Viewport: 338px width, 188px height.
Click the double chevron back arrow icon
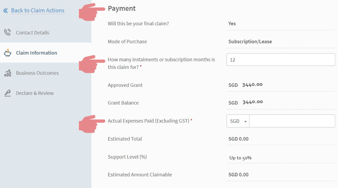(x=6, y=11)
